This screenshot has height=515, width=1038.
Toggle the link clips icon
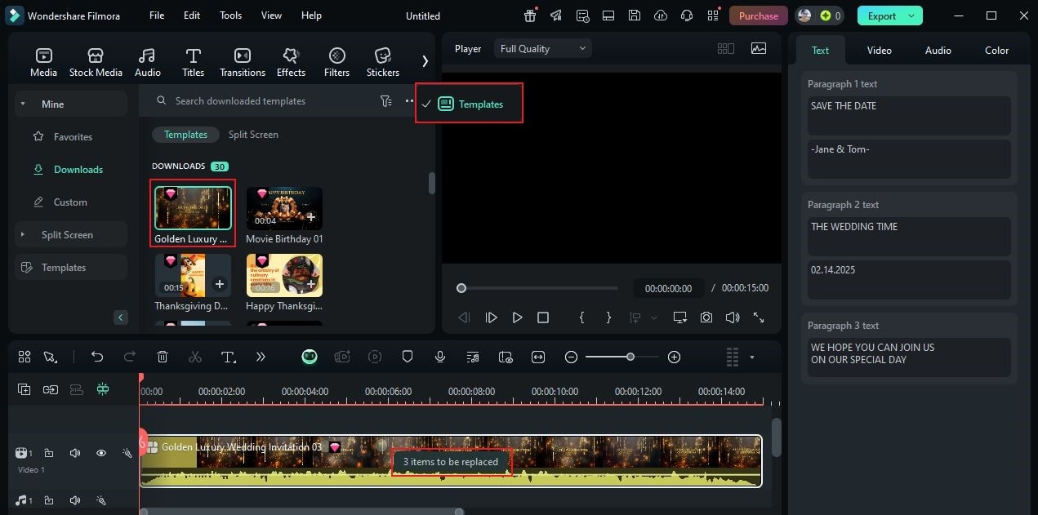tap(51, 390)
